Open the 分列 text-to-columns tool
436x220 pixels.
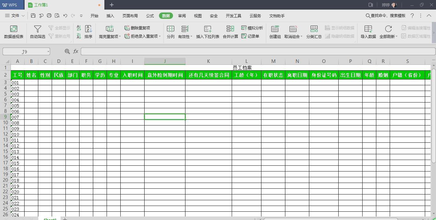pos(170,31)
